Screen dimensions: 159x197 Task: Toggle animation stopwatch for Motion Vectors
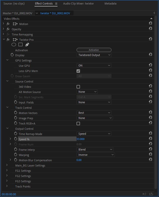click(15, 112)
